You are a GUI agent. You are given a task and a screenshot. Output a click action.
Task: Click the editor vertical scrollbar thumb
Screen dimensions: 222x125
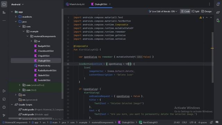coord(213,57)
